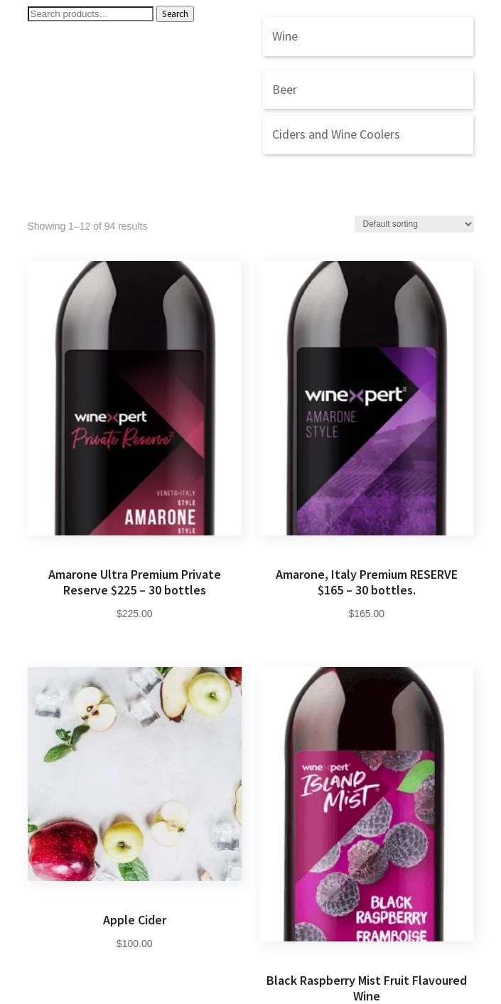
Task: Open Black Raspberry Mist Fruit Flavoured Wine link
Action: [367, 988]
